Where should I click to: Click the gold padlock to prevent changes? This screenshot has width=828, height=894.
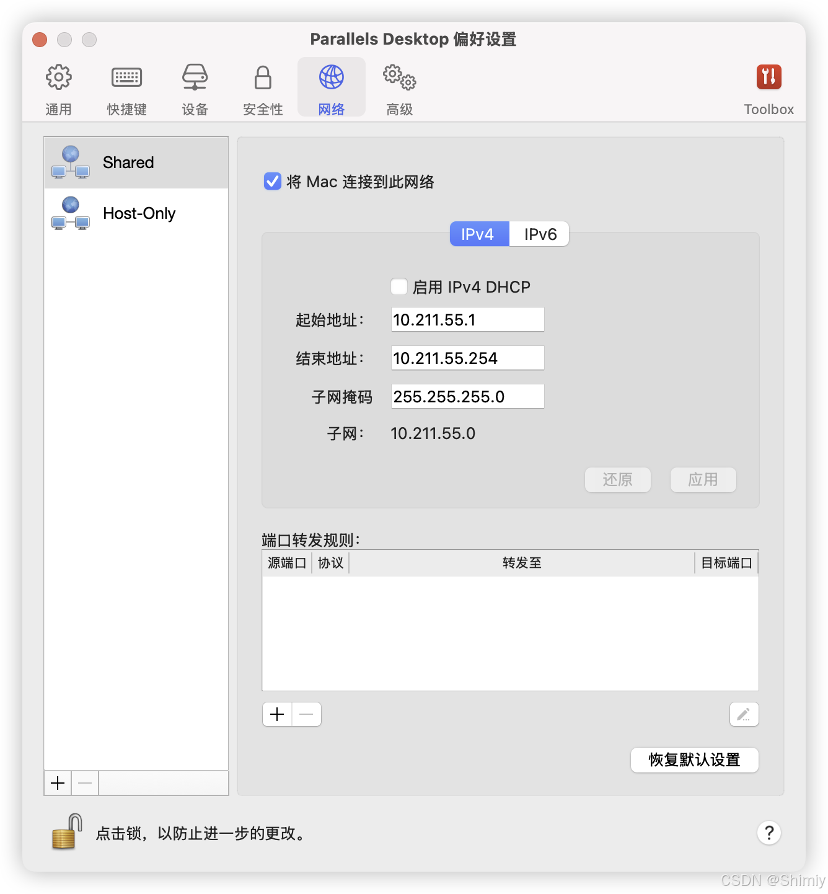point(67,831)
